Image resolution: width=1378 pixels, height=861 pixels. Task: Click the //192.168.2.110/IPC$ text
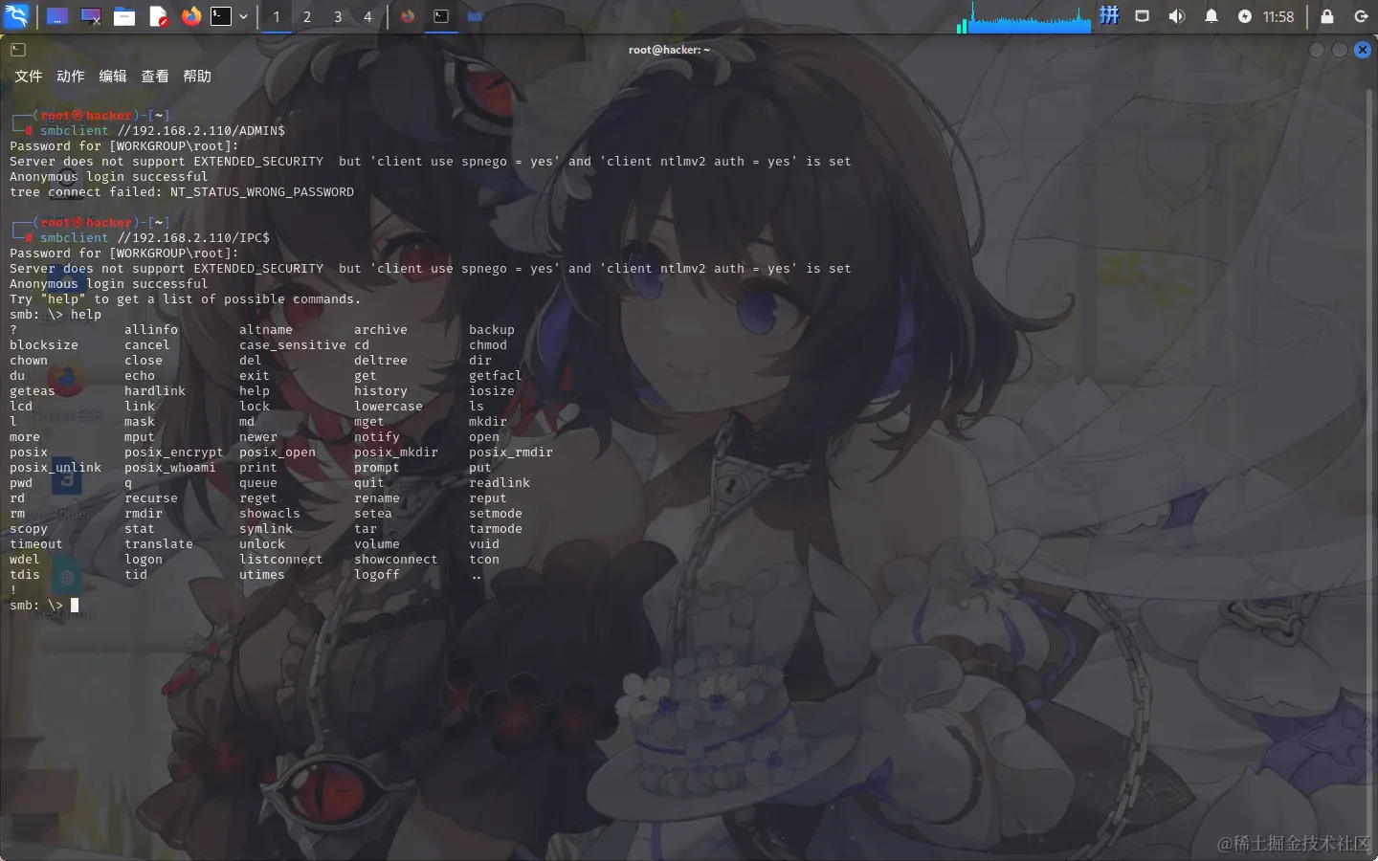tap(193, 238)
